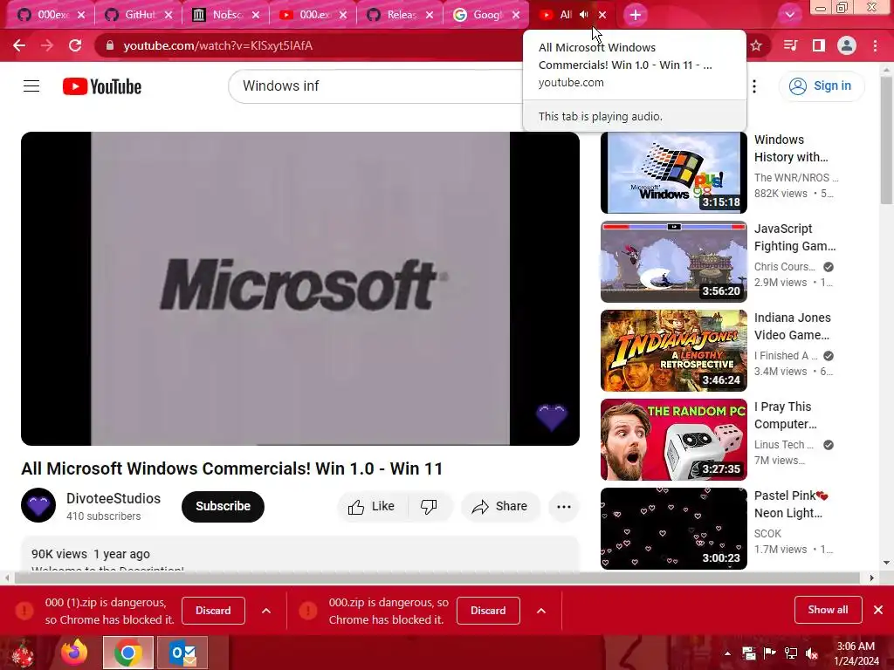Click the browser forward arrow
This screenshot has width=894, height=670.
[47, 45]
